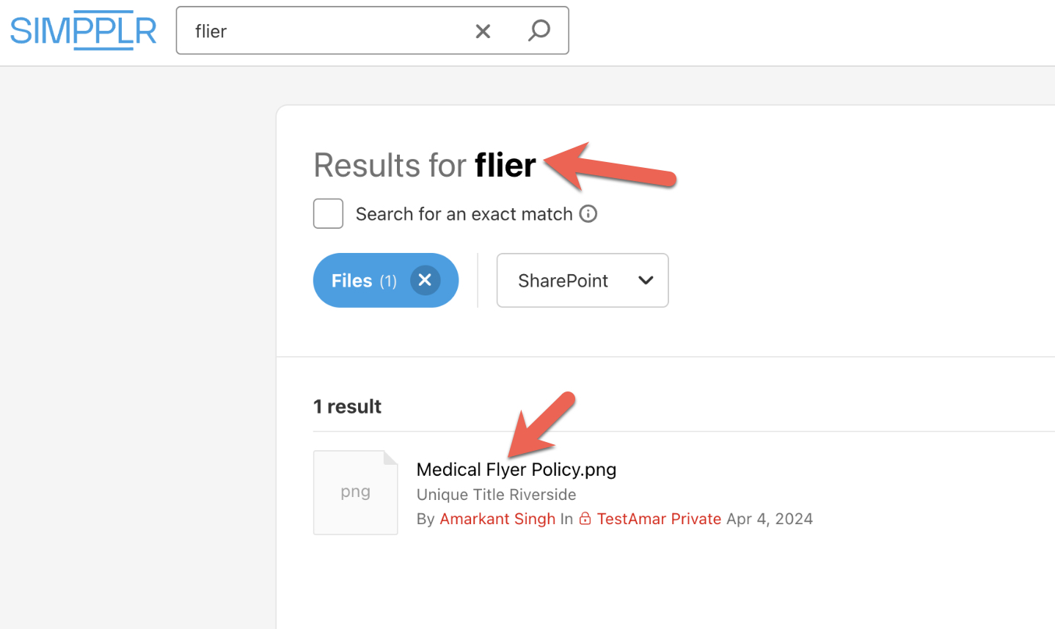Enable the Search for an exact match checkbox
Image resolution: width=1055 pixels, height=629 pixels.
328,213
